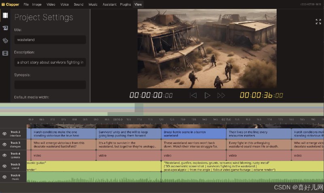
Task: Open the View menu
Action: [x=138, y=4]
